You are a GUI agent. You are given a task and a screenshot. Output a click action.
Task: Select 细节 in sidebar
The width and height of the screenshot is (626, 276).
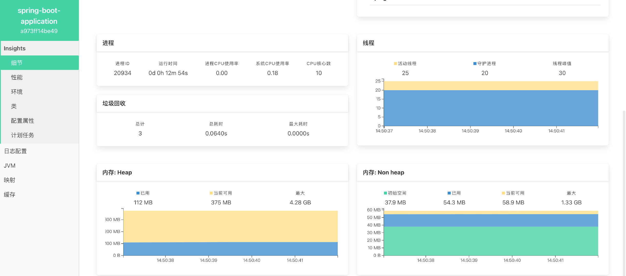(x=17, y=63)
